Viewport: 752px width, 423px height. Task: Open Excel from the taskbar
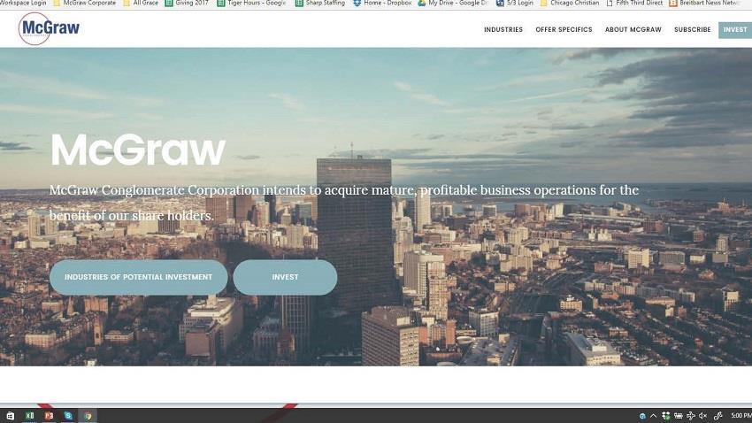coord(30,415)
